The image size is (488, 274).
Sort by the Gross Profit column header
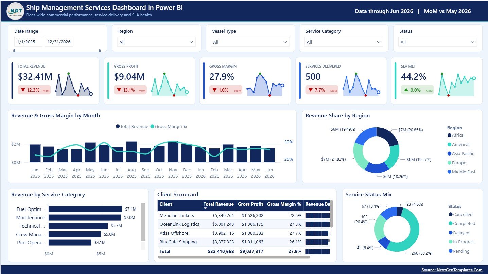coord(250,204)
